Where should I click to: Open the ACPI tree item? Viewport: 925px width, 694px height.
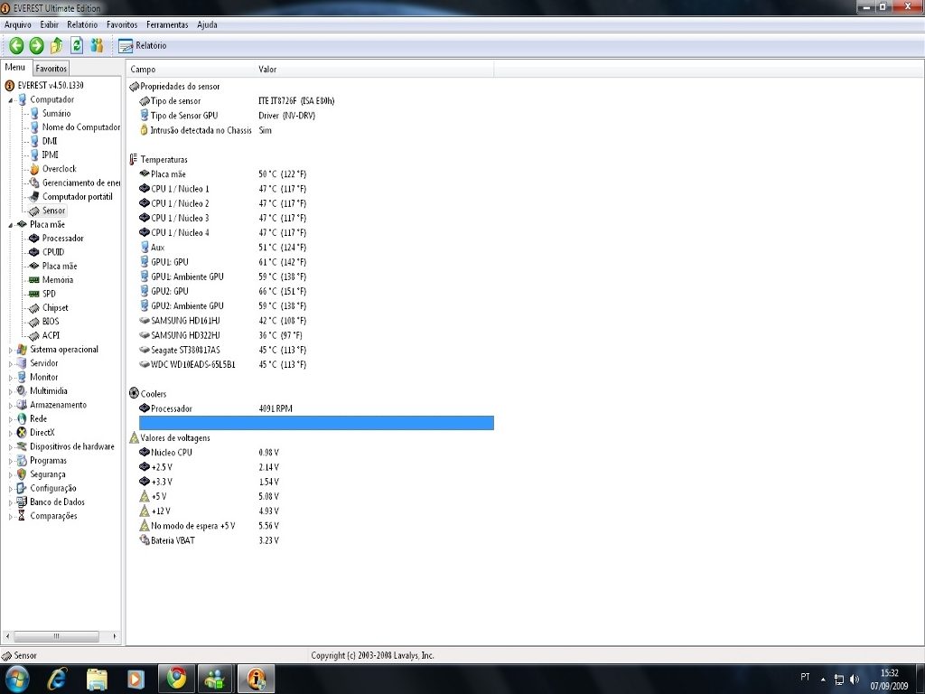pos(51,335)
